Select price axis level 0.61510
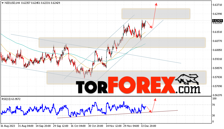The image size is (224, 129). pyautogui.click(x=217, y=32)
